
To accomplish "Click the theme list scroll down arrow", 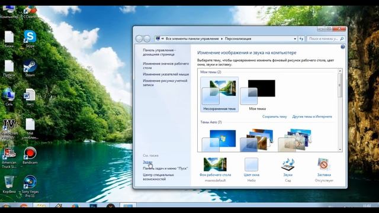I will (x=340, y=150).
